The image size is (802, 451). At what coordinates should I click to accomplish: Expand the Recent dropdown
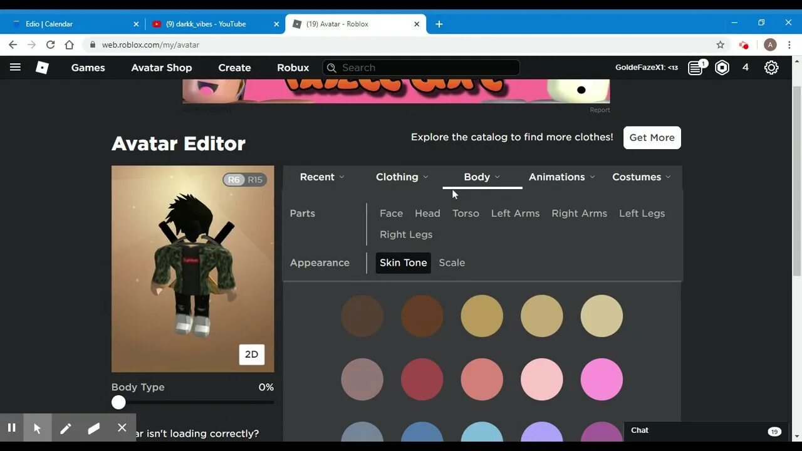(322, 177)
